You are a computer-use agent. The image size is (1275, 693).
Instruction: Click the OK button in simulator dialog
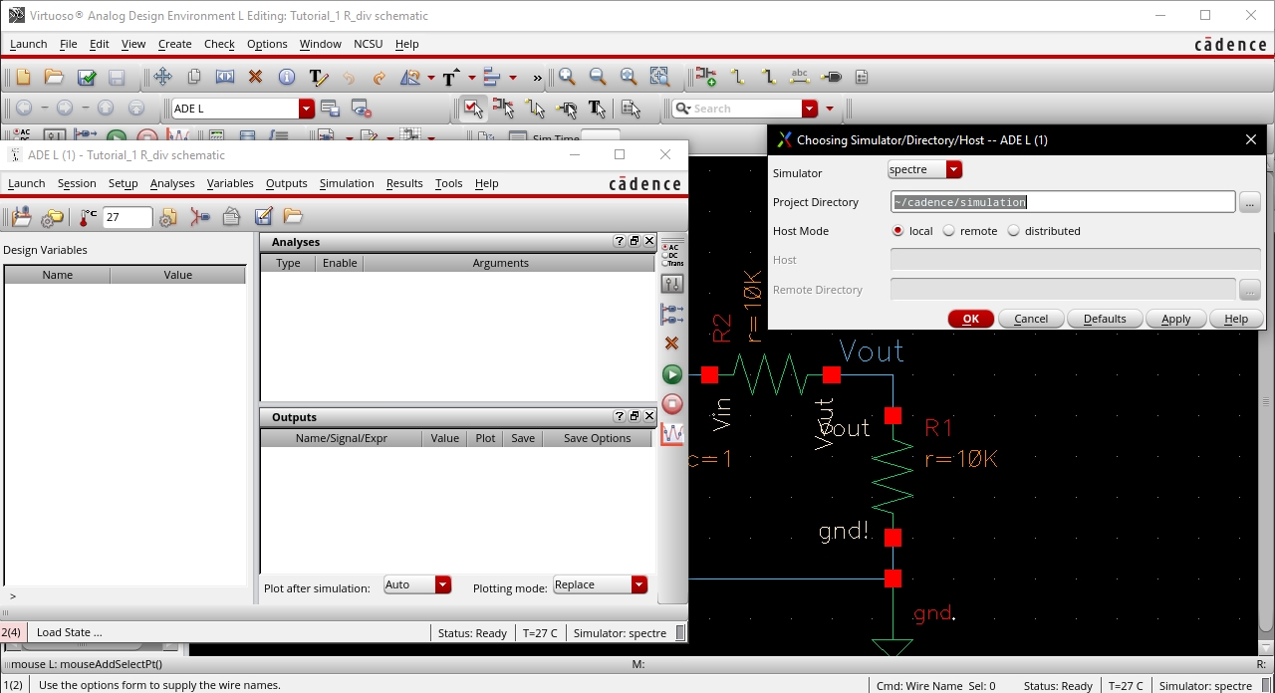coord(970,319)
